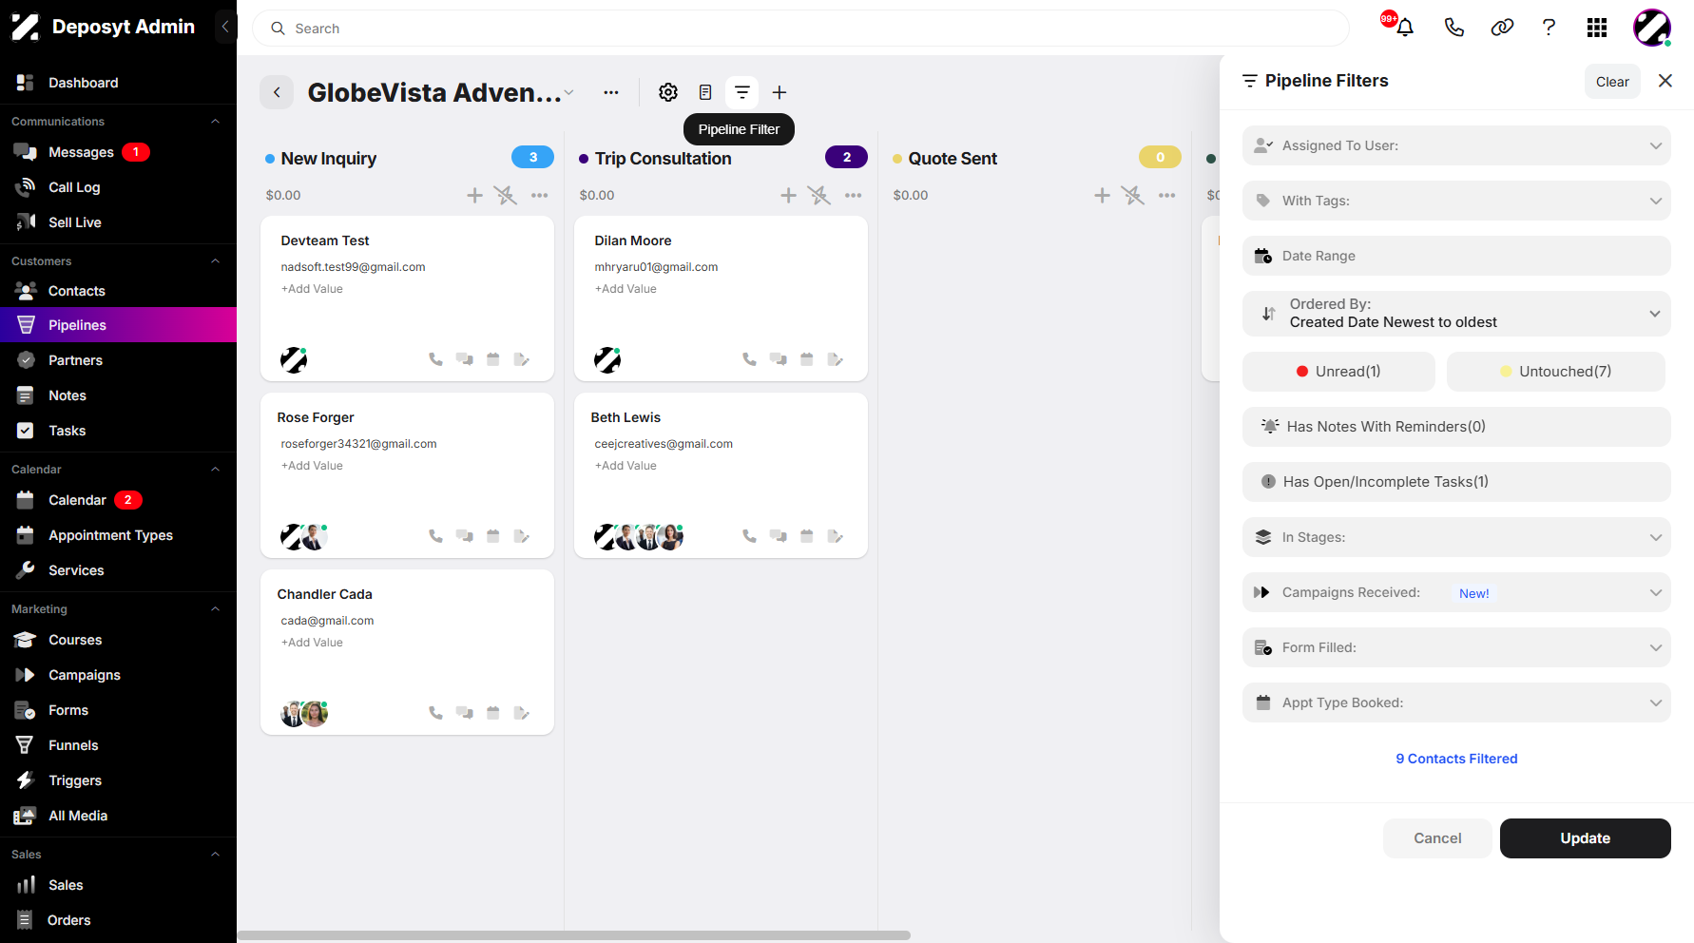Viewport: 1694px width, 943px height.
Task: Add a contact to New Inquiry stage
Action: click(x=474, y=195)
